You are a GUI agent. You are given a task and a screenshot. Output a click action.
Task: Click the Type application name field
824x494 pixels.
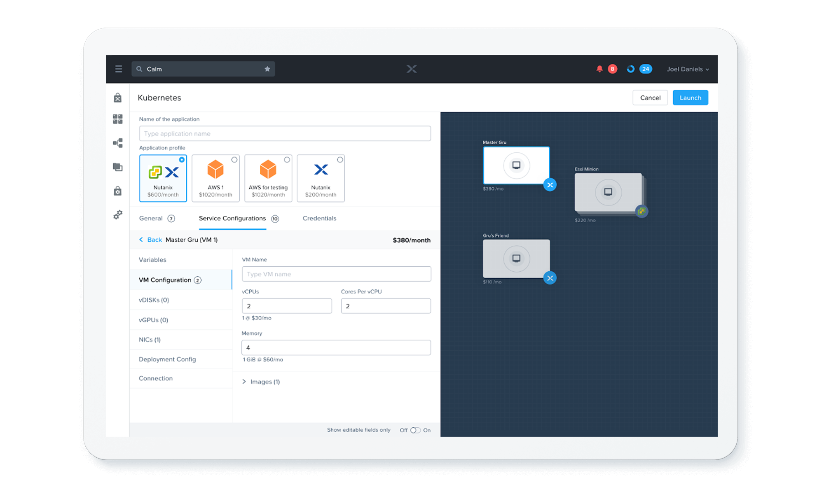[x=285, y=134]
